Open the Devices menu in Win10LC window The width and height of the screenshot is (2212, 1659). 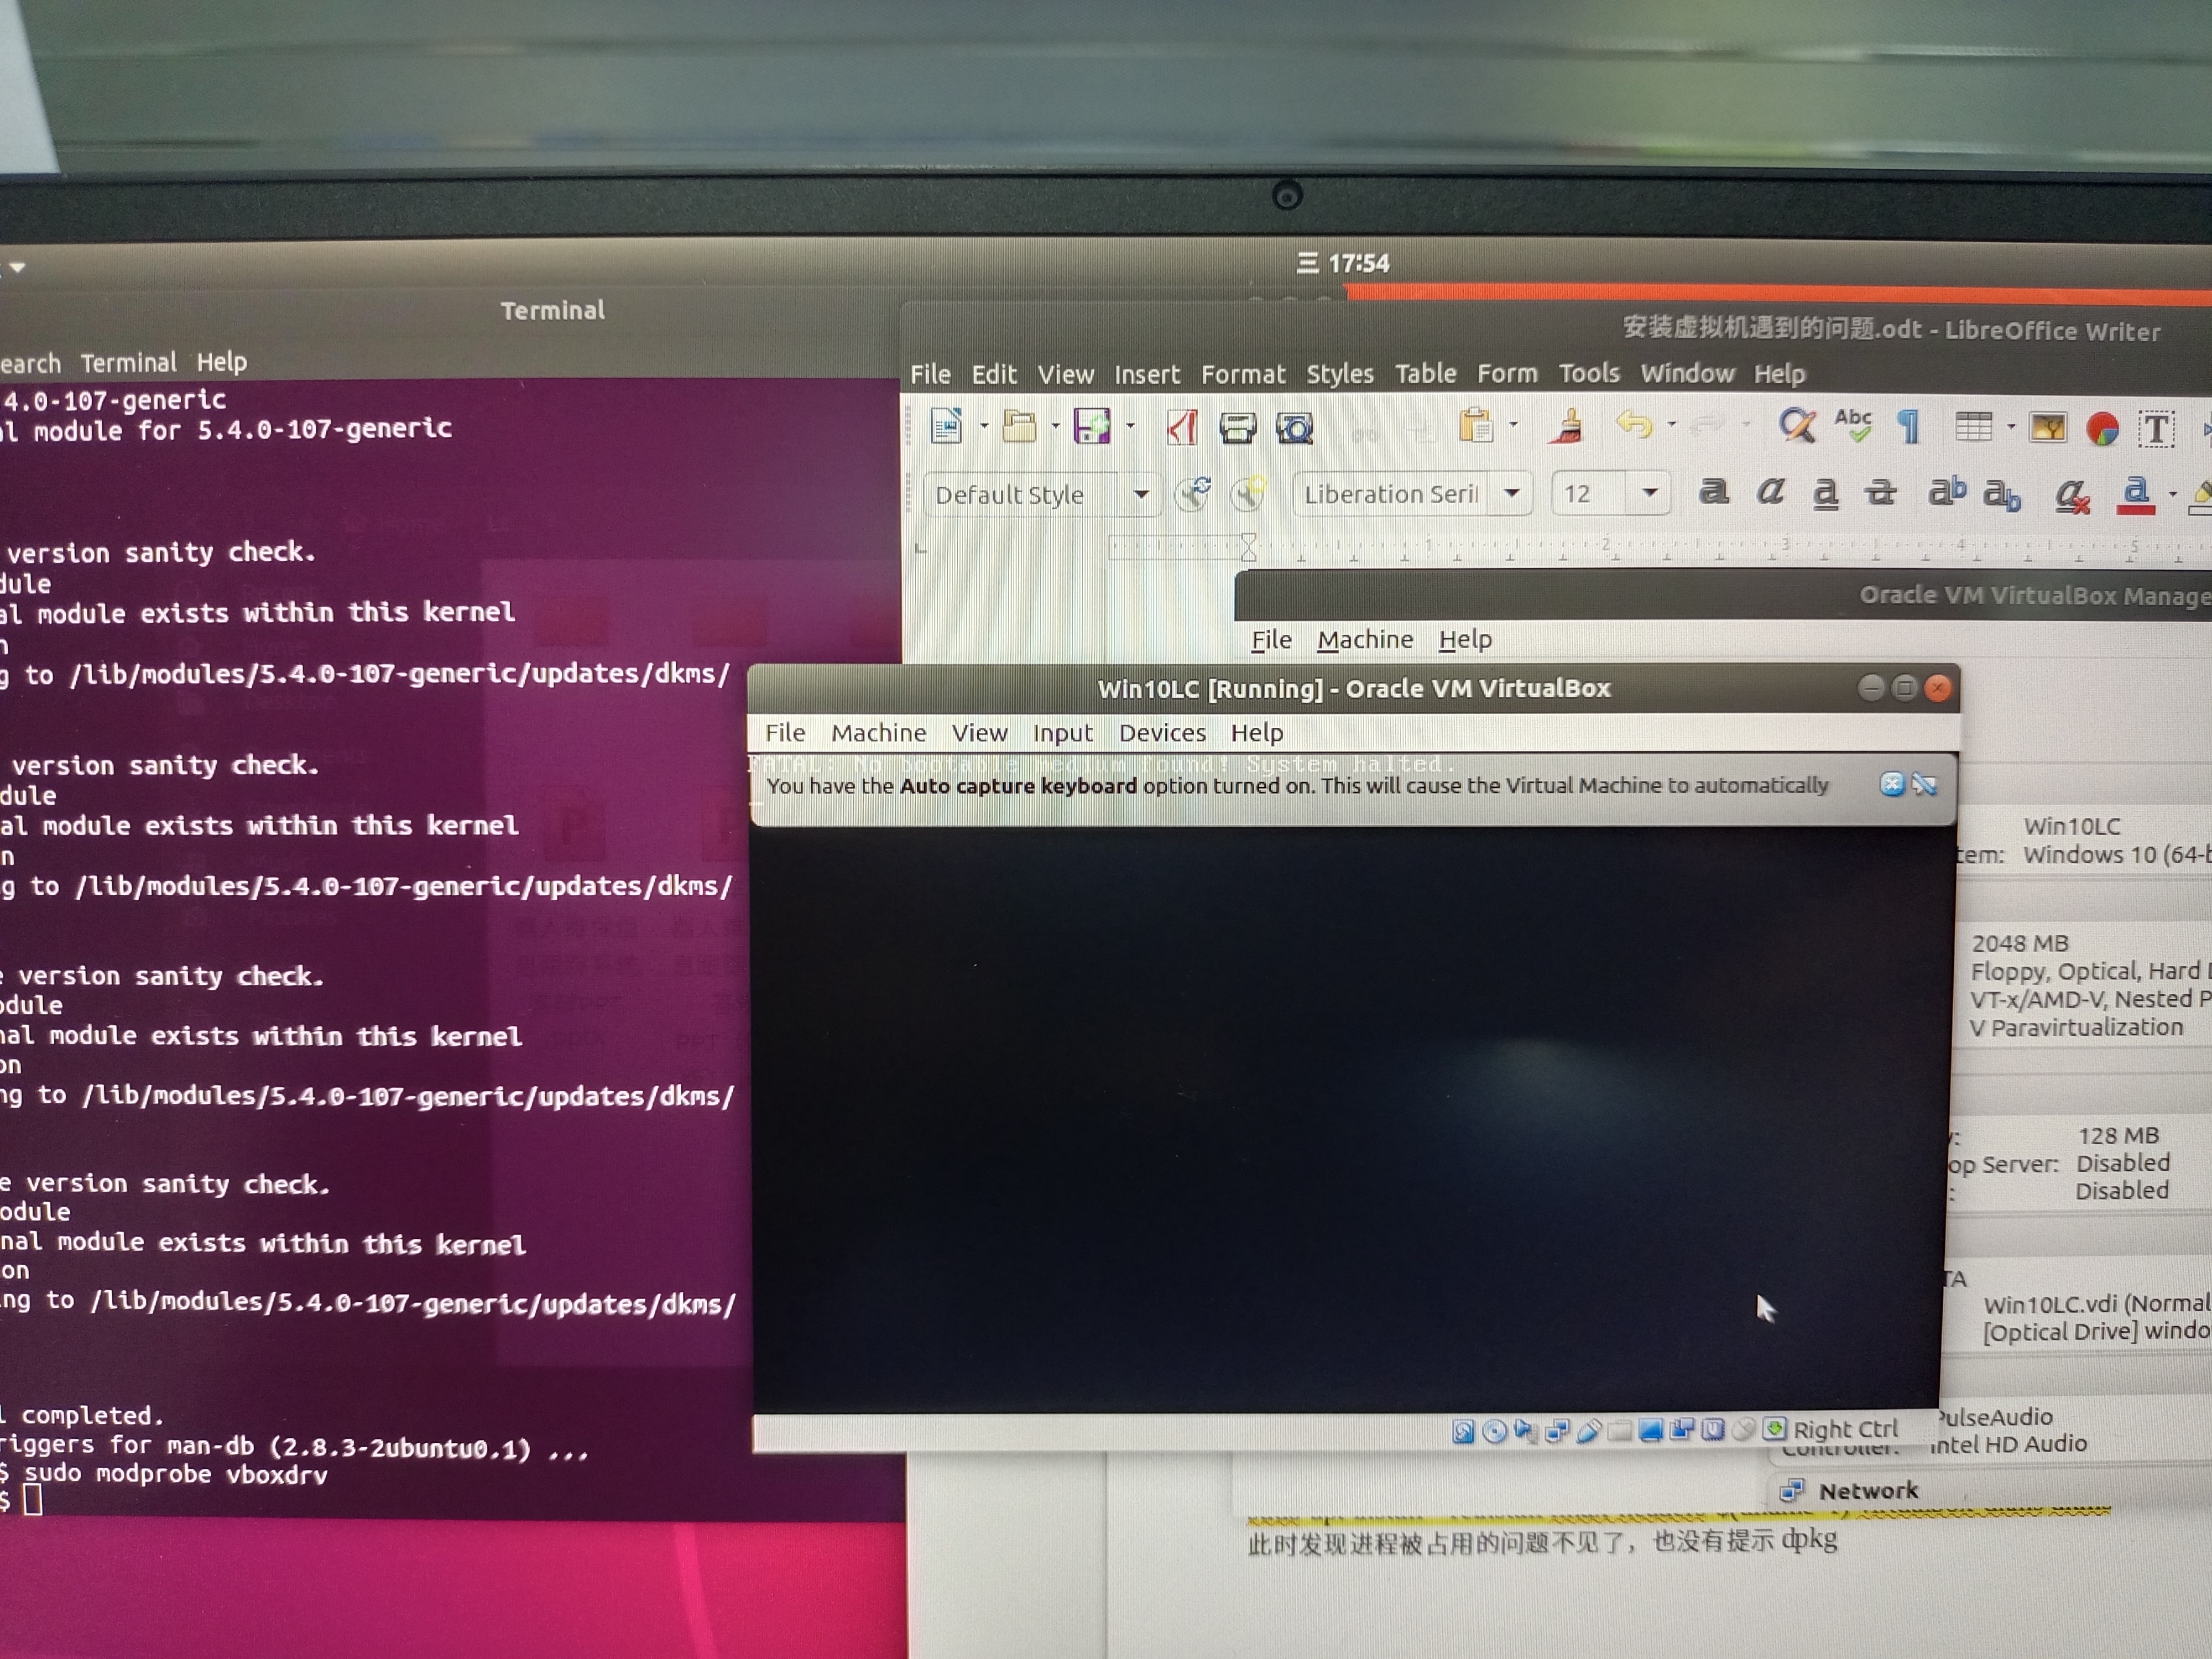[x=1162, y=733]
